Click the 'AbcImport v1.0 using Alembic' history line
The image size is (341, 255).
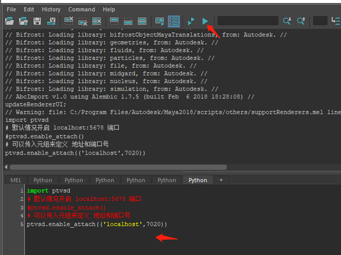130,97
